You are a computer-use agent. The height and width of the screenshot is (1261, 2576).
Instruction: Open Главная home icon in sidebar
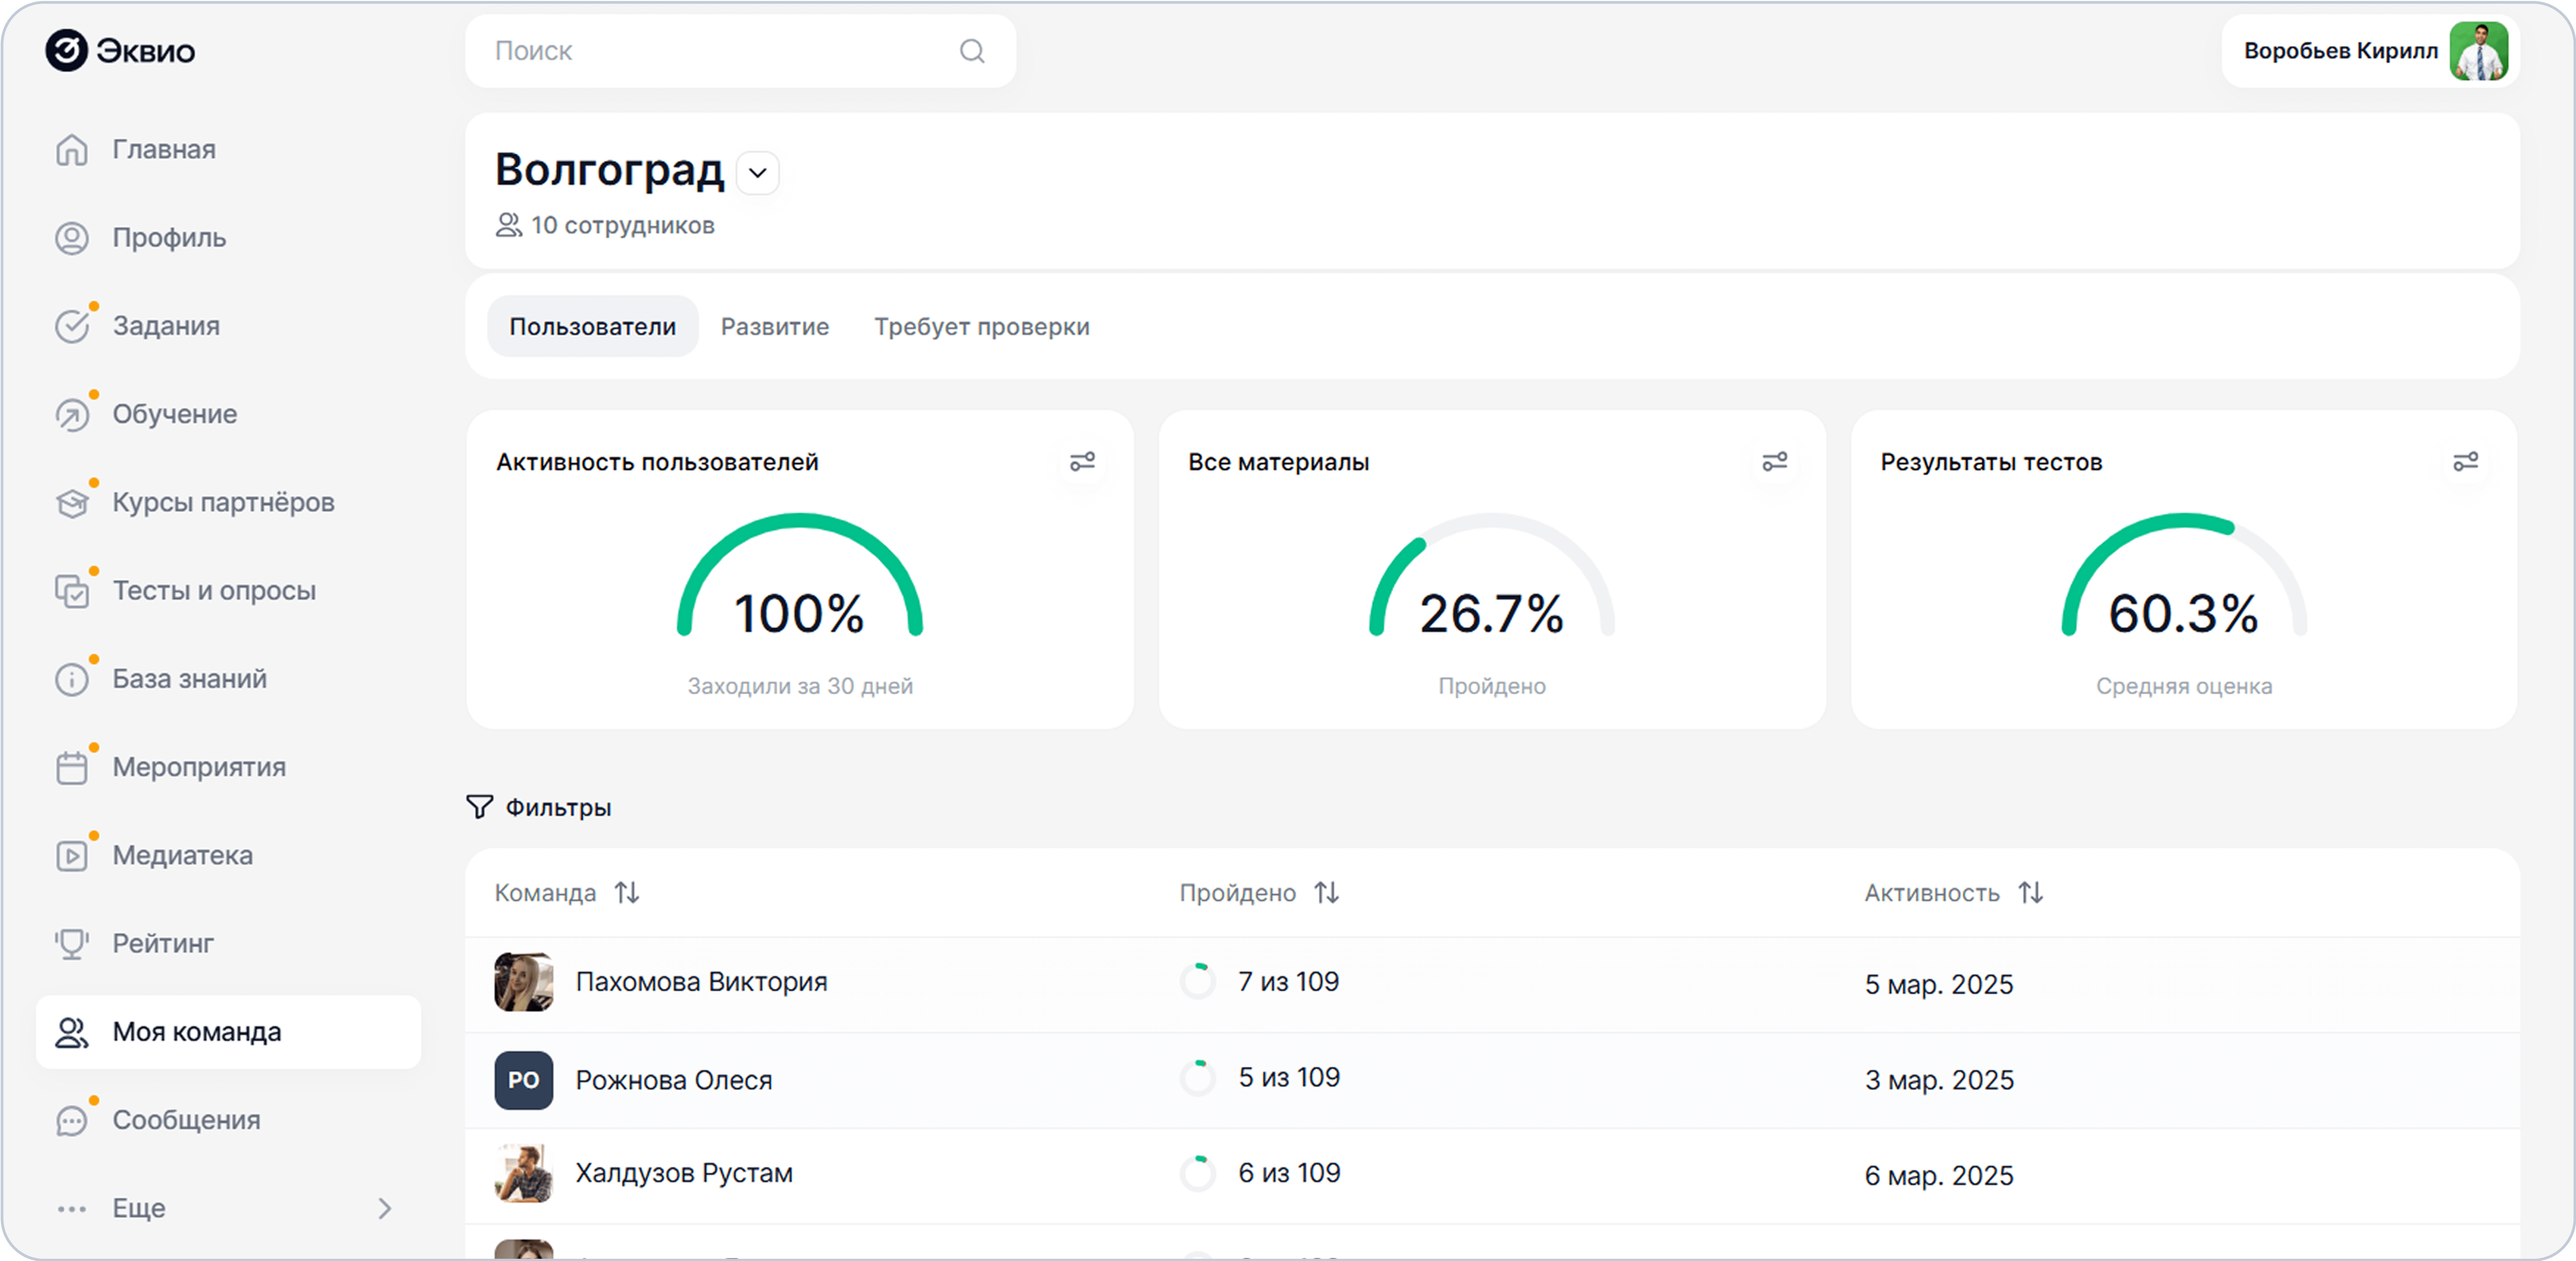[x=72, y=150]
